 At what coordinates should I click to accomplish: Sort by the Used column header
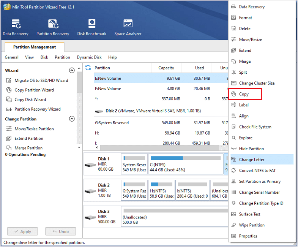196,68
